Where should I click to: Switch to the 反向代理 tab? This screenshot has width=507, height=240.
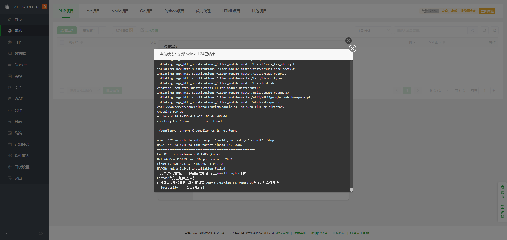(203, 11)
